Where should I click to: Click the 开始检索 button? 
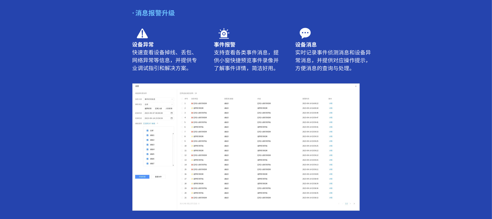pos(142,177)
